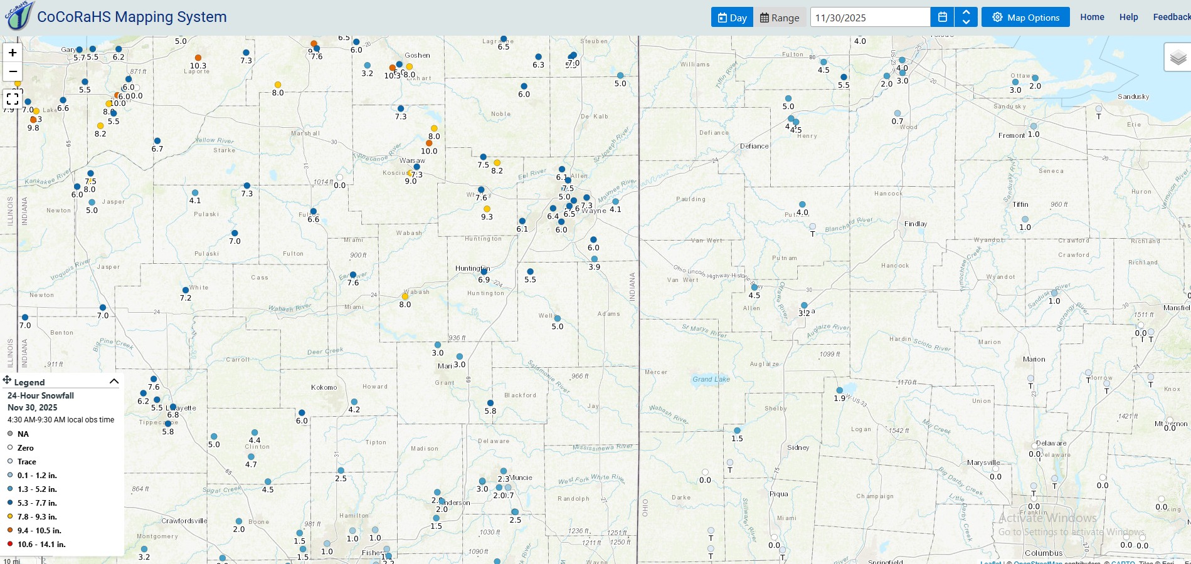The image size is (1191, 564).
Task: Click the 7.8 - 9.3 in. yellow swatch
Action: 10,516
